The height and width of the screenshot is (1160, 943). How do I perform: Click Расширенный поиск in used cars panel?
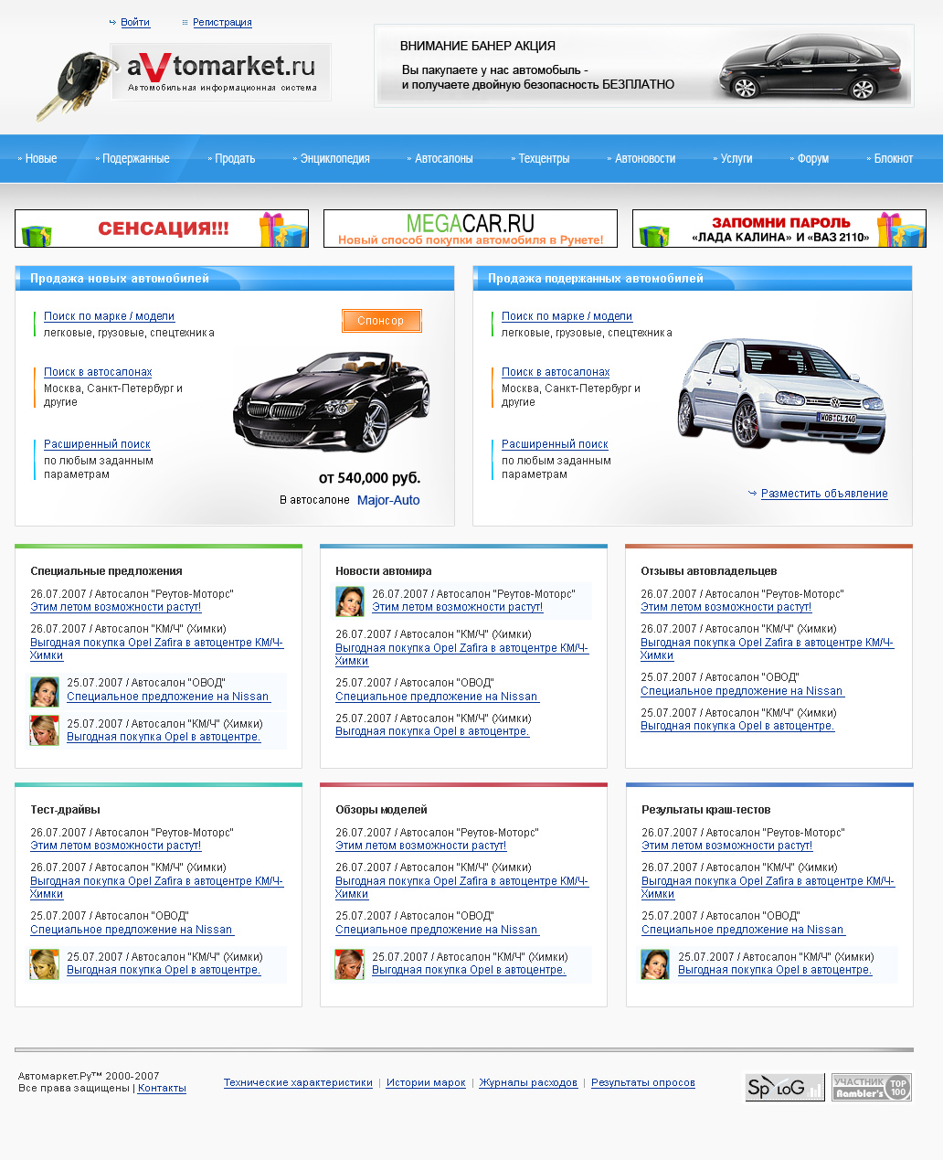(555, 444)
